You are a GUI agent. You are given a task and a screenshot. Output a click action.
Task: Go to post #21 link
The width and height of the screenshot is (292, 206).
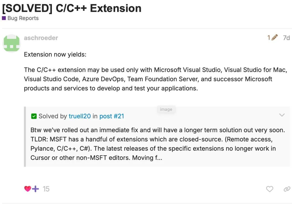(x=112, y=116)
